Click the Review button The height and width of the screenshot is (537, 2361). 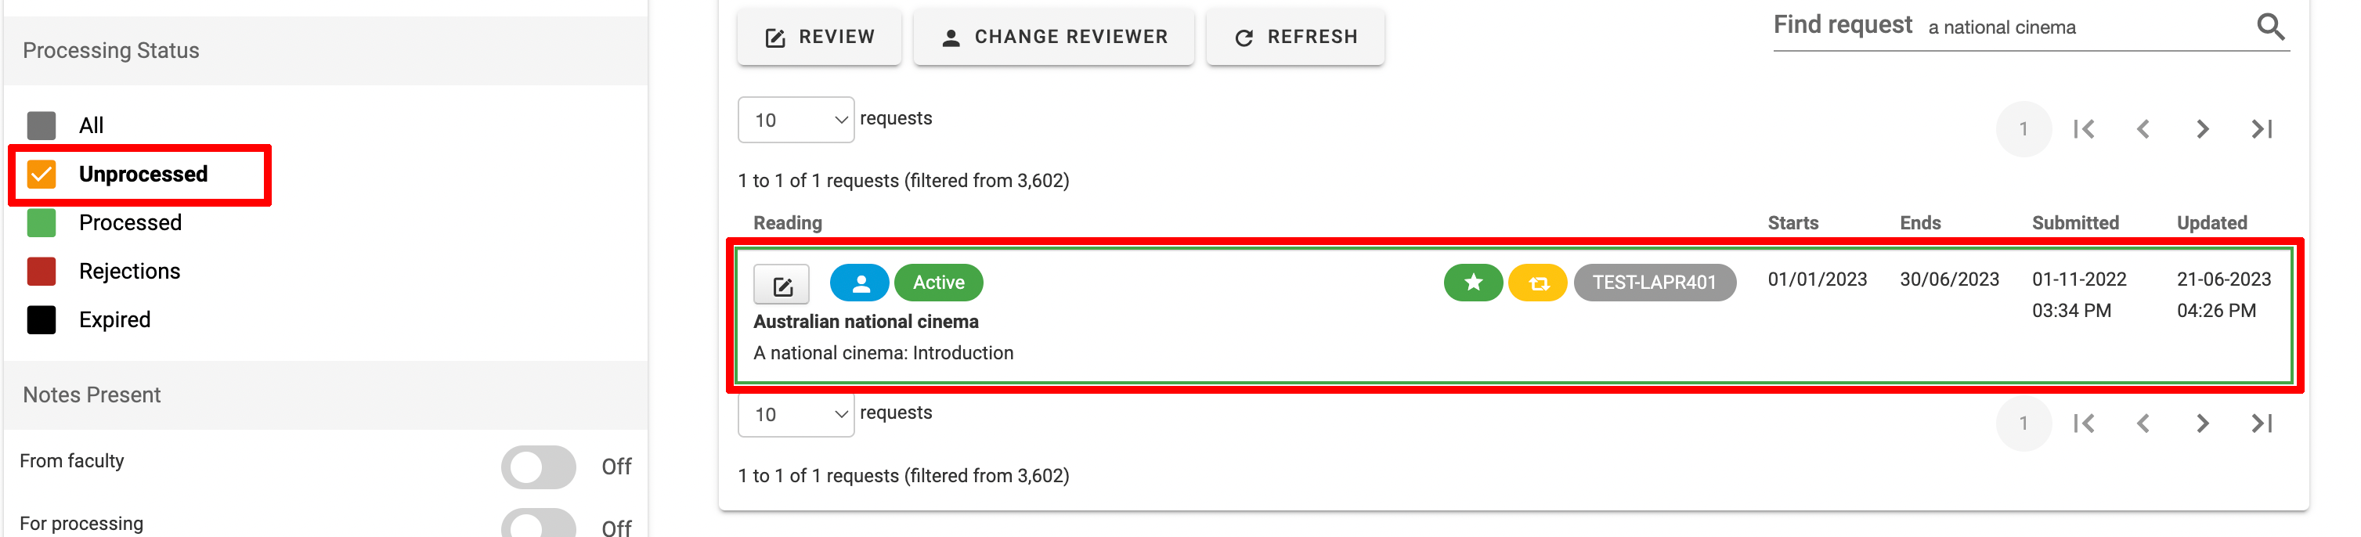click(819, 38)
